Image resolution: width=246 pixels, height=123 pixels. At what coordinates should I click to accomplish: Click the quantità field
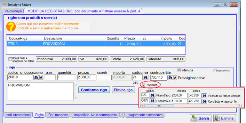[x=67, y=77]
